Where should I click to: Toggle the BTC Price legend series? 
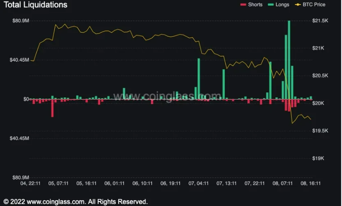tap(310, 5)
